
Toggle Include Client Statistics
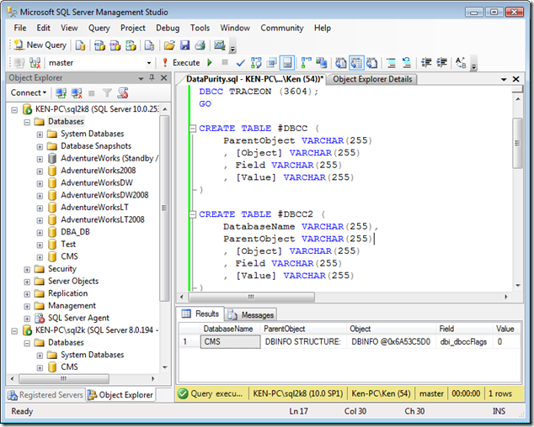pos(321,62)
